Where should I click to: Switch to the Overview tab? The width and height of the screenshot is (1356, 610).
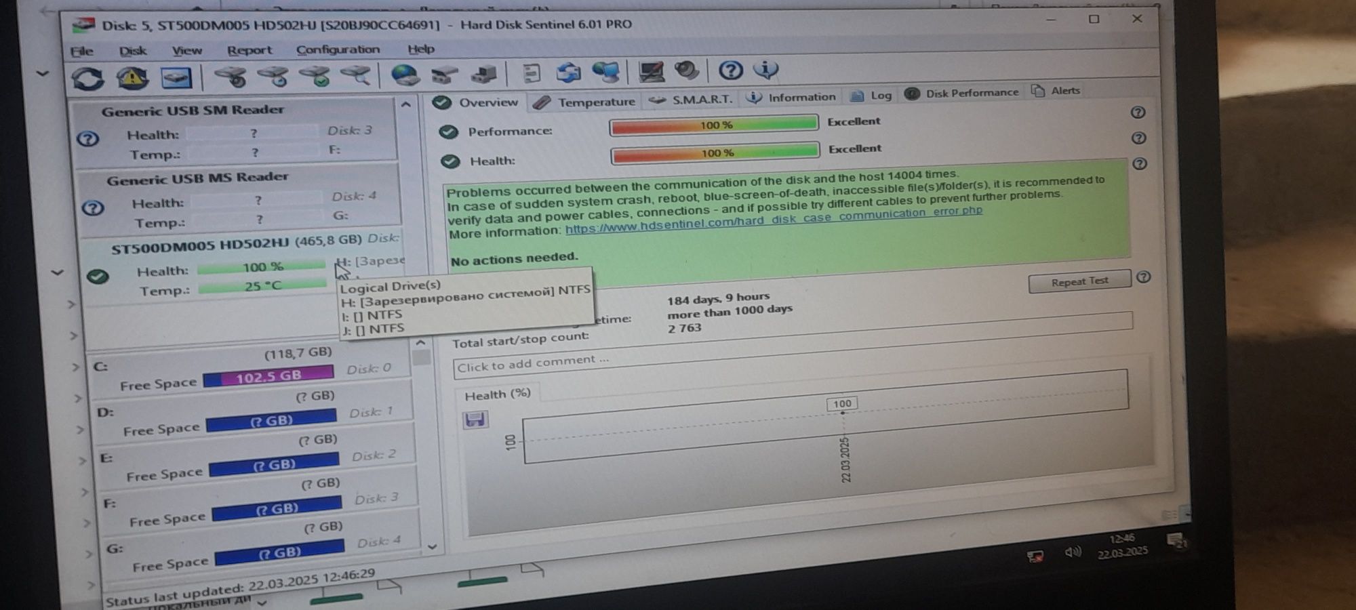tap(477, 102)
